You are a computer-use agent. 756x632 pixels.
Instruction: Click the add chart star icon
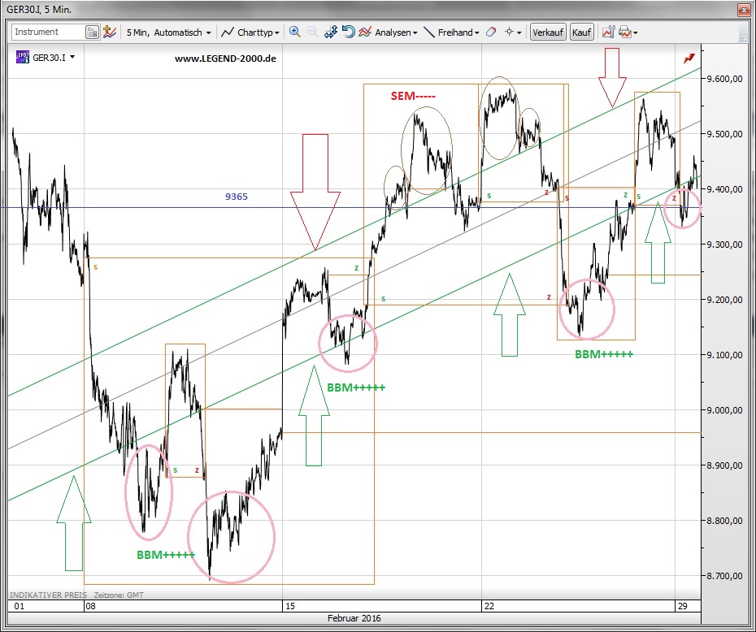[x=110, y=32]
